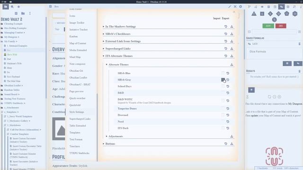Close the settings dialog
303x170 pixels.
coord(234,12)
